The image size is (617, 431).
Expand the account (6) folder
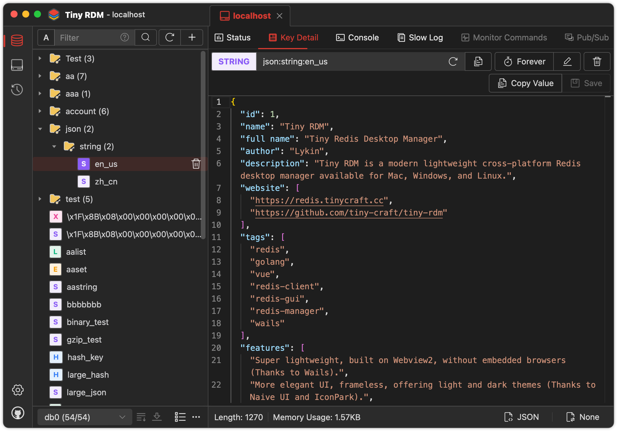tap(40, 111)
